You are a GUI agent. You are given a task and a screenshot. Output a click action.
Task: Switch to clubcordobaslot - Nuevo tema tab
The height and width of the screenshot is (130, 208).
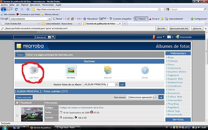pyautogui.click(x=61, y=24)
